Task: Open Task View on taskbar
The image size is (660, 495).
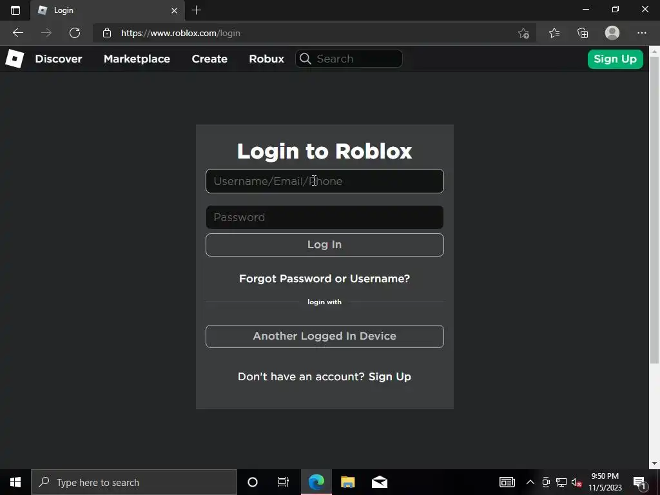Action: pos(284,482)
